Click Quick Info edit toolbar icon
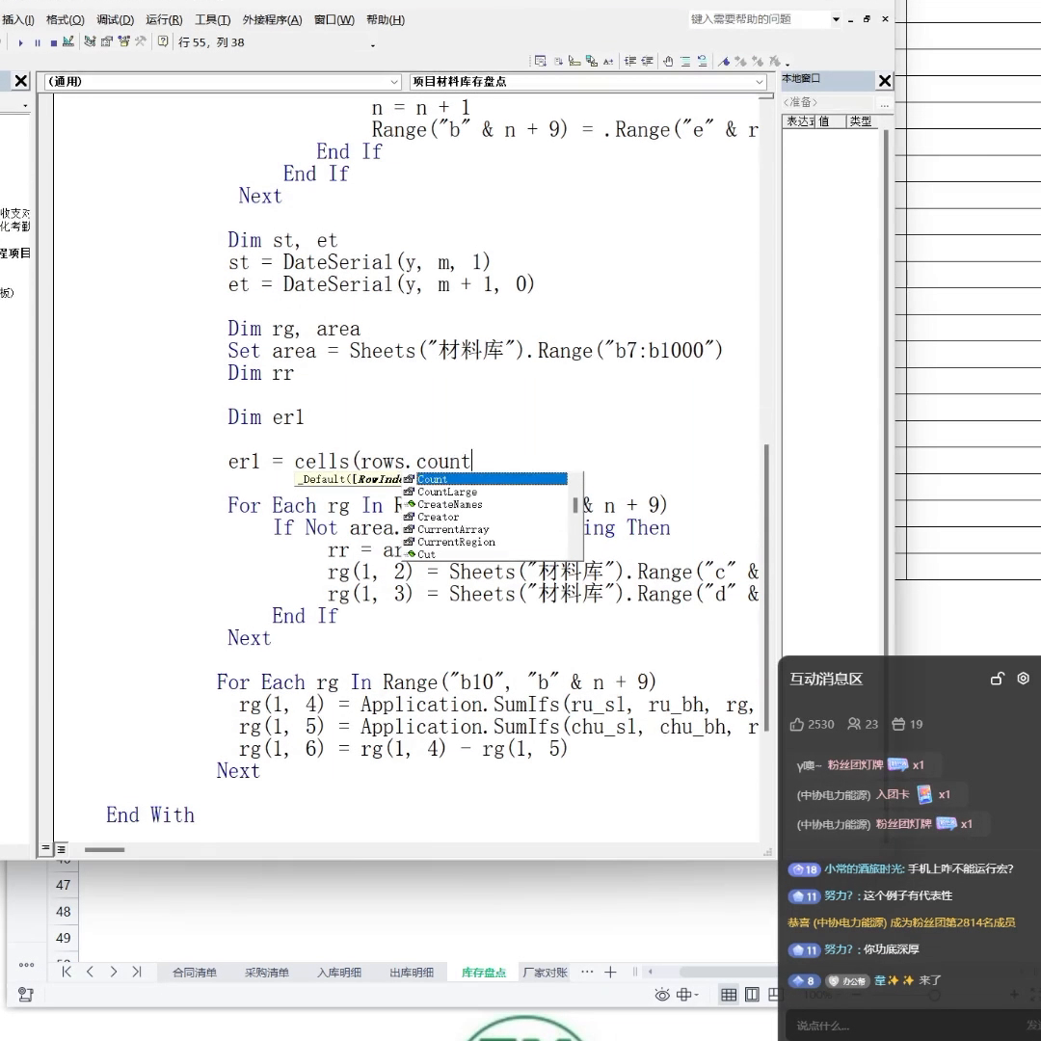Image resolution: width=1041 pixels, height=1041 pixels. [x=574, y=61]
